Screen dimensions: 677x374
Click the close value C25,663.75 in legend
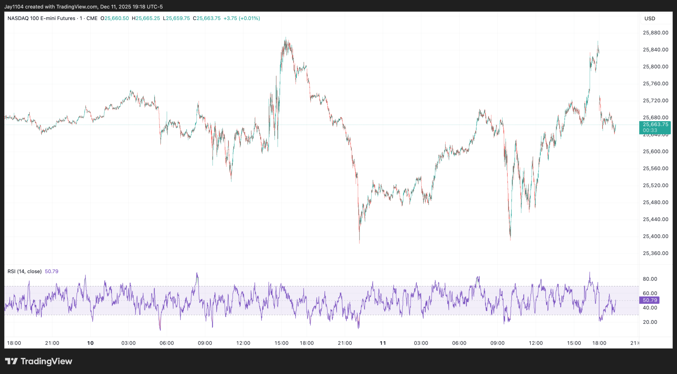(x=207, y=18)
